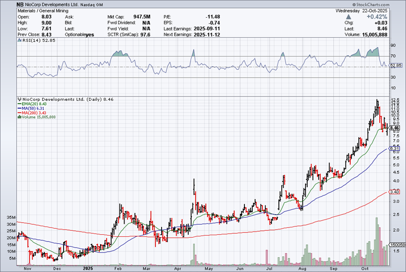Select the Prev Close value 8.43
Screen dimensions: 406x272
click(x=46, y=35)
